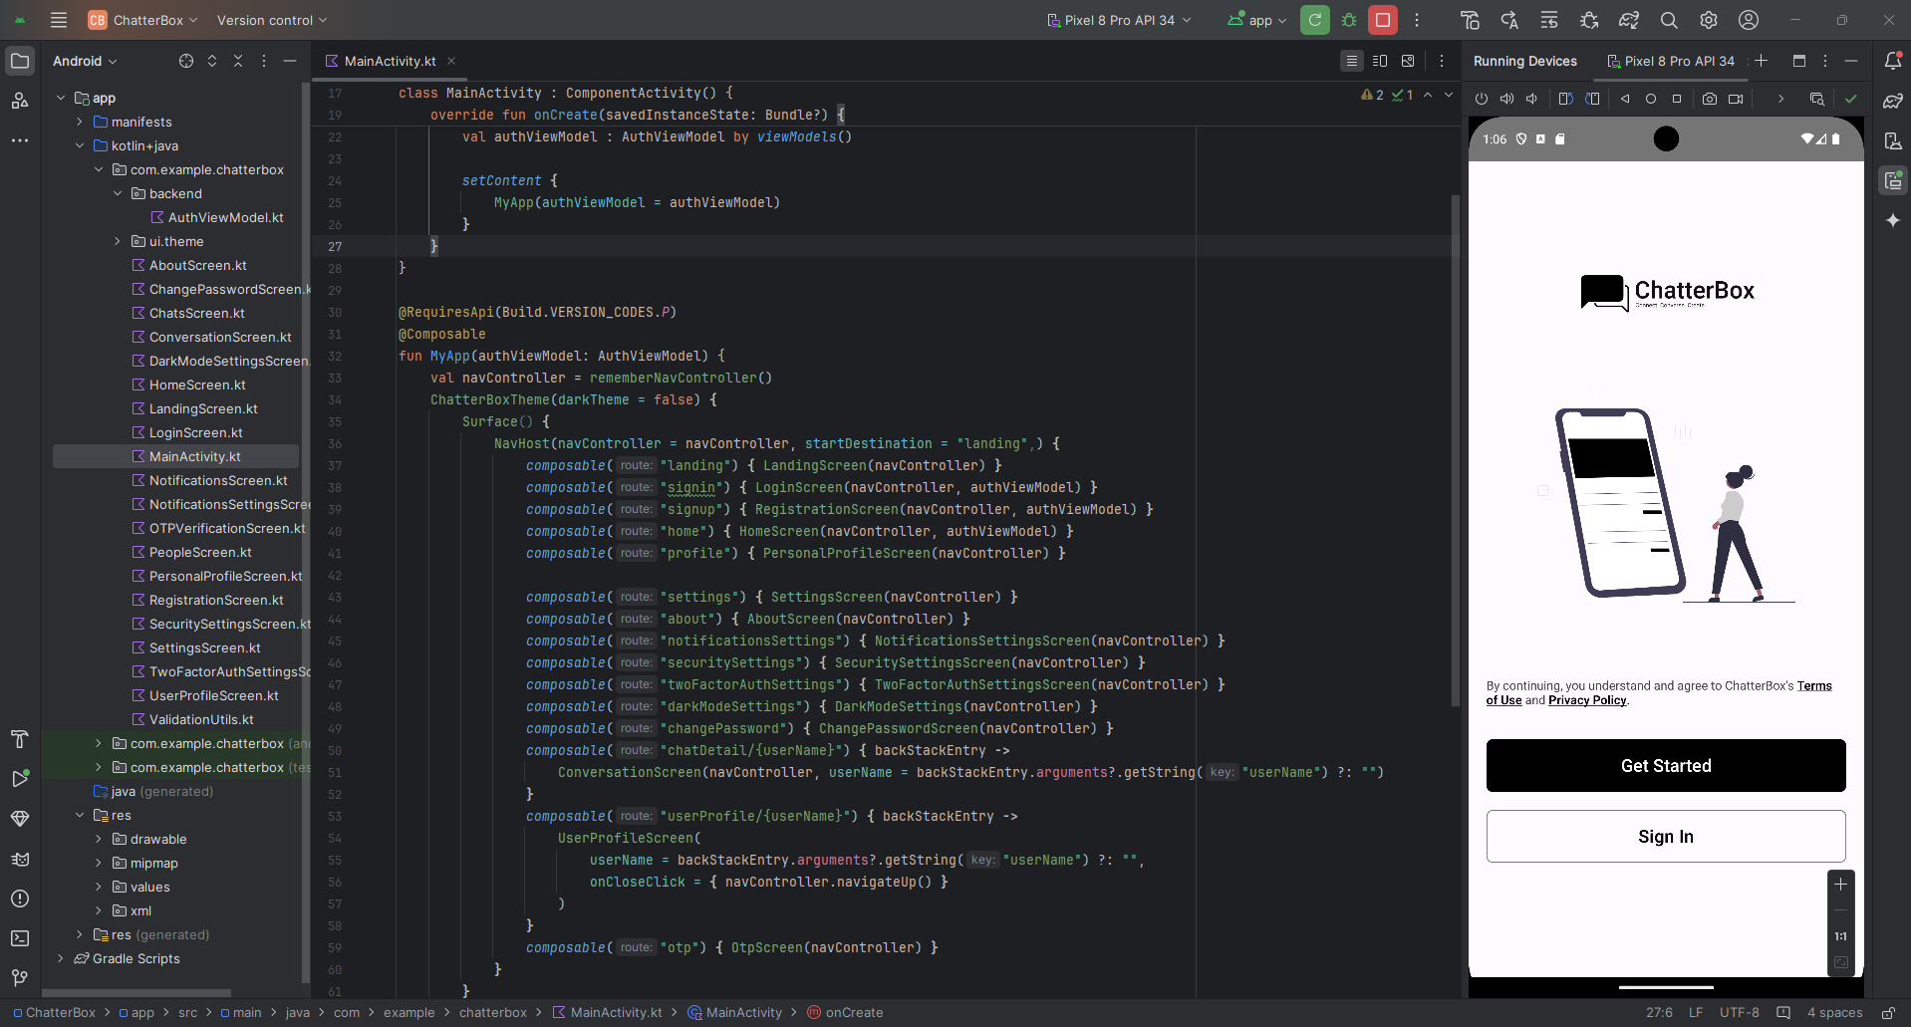Switch editor to Code-only view mode
Screen dimensions: 1911x1027
(1352, 61)
